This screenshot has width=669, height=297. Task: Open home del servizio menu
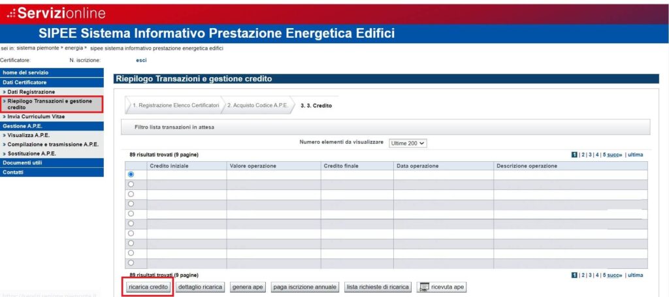(52, 72)
